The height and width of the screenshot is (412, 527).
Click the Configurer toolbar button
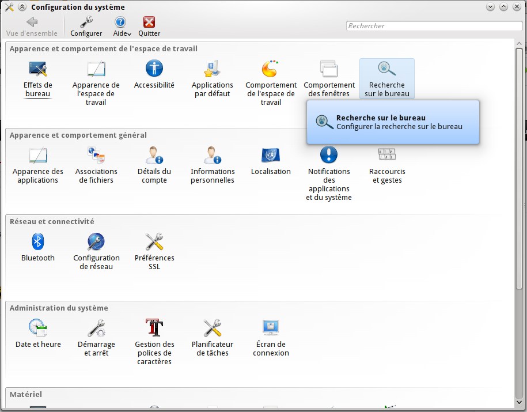pos(86,27)
